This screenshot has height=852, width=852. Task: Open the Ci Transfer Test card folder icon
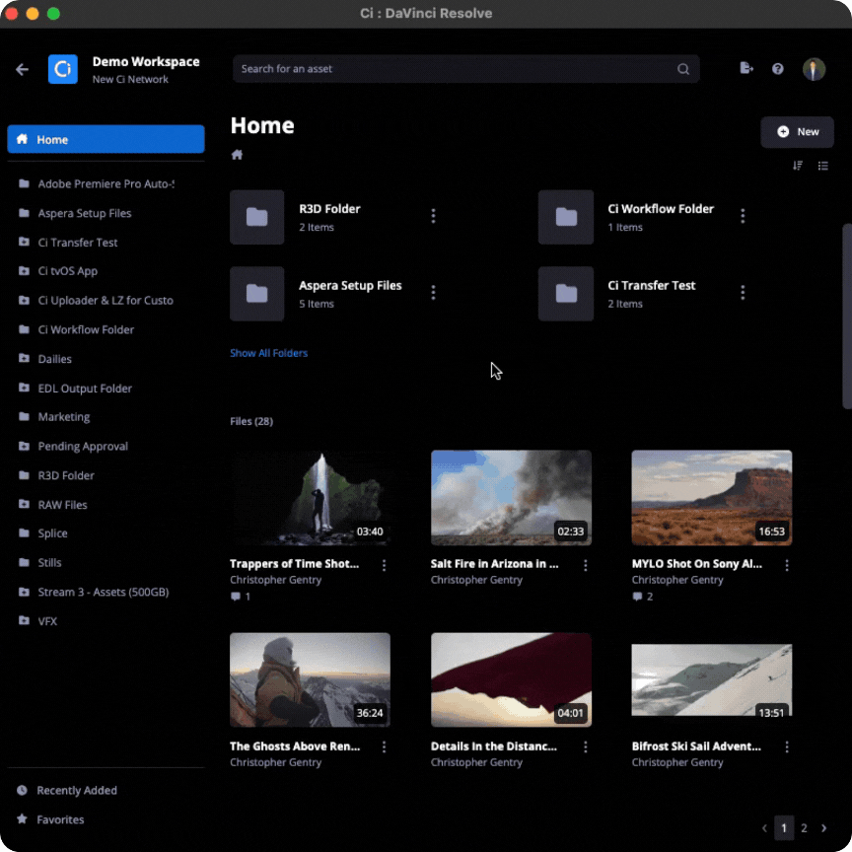click(x=566, y=294)
